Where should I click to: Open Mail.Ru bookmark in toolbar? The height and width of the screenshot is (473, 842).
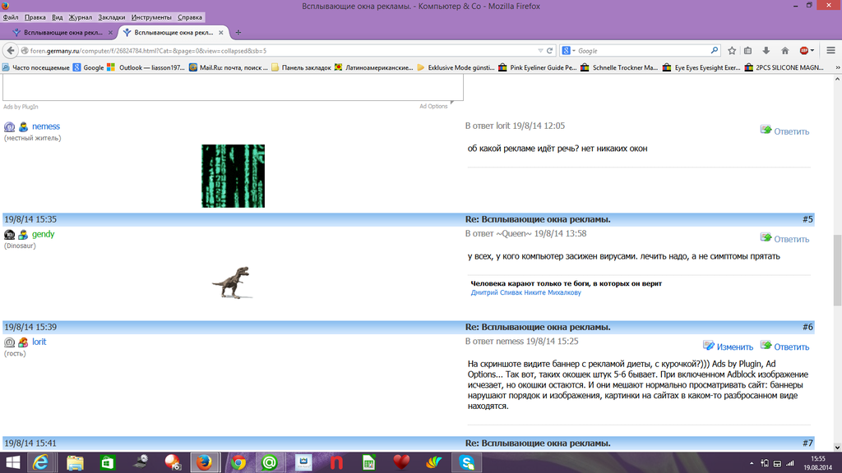[x=229, y=67]
